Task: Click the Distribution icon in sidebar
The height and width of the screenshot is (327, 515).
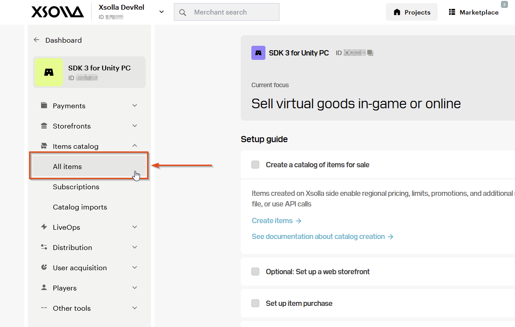Action: (x=44, y=247)
